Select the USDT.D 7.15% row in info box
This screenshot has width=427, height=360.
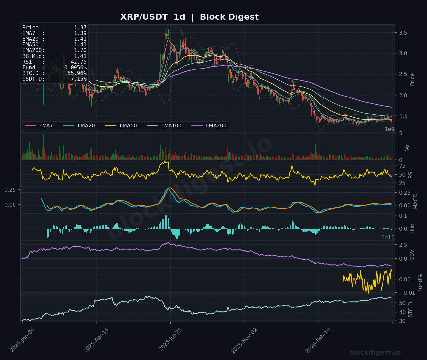coord(54,79)
